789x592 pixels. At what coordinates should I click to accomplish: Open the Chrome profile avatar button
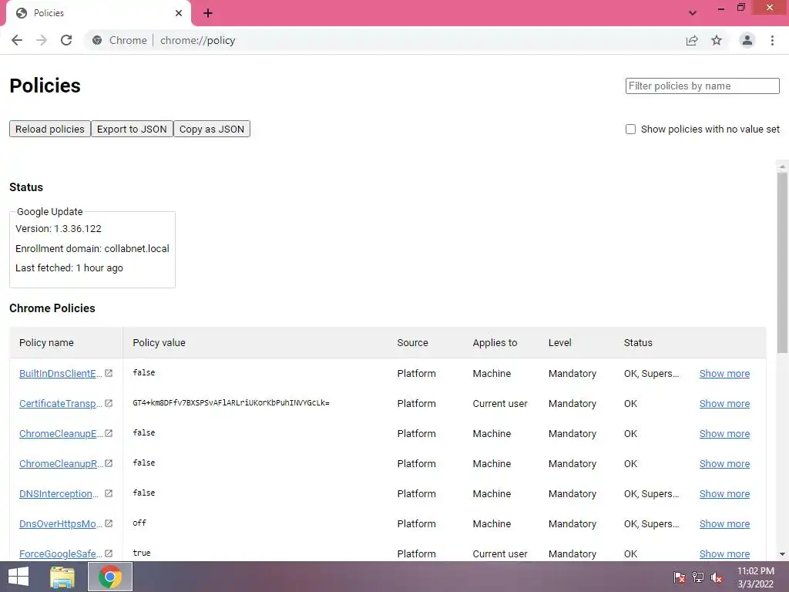(x=747, y=40)
